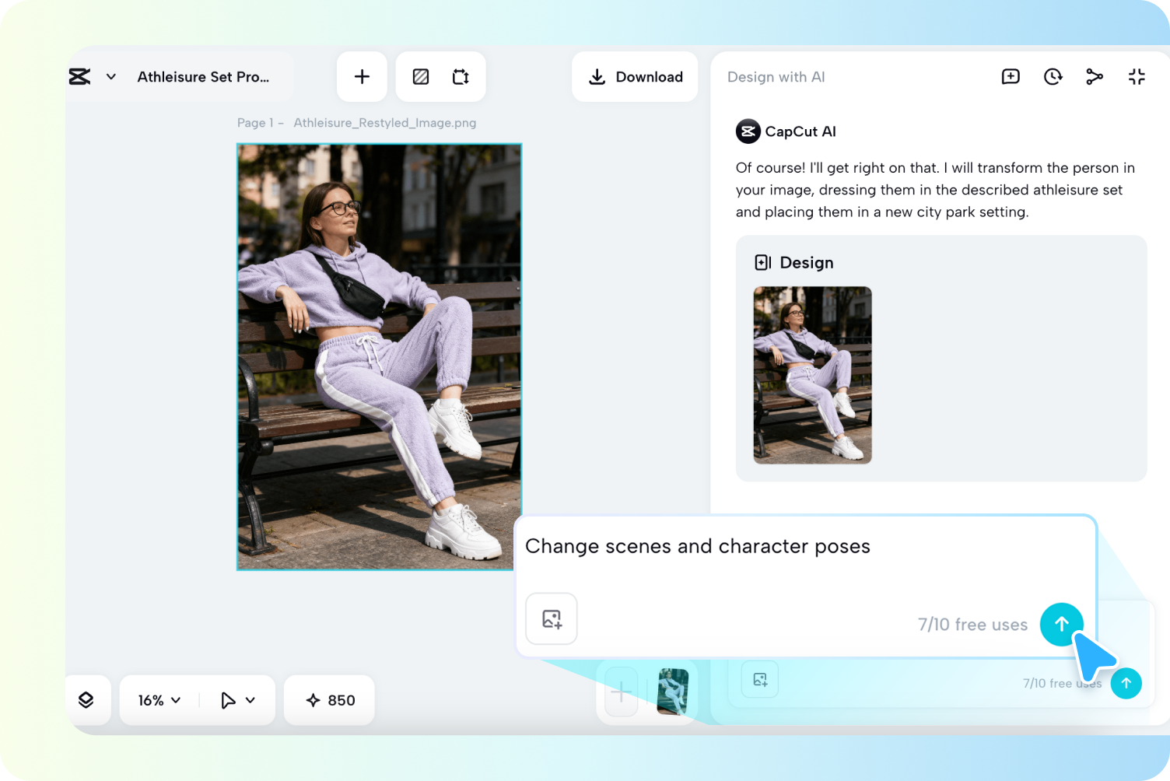Open the CapCut home chevron dropdown

[x=110, y=76]
